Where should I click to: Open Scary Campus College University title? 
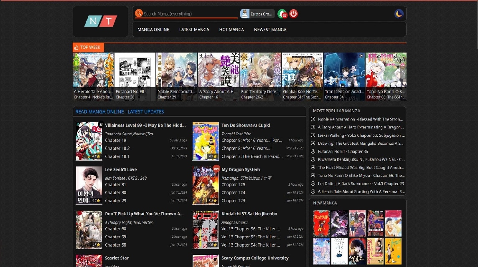point(255,258)
